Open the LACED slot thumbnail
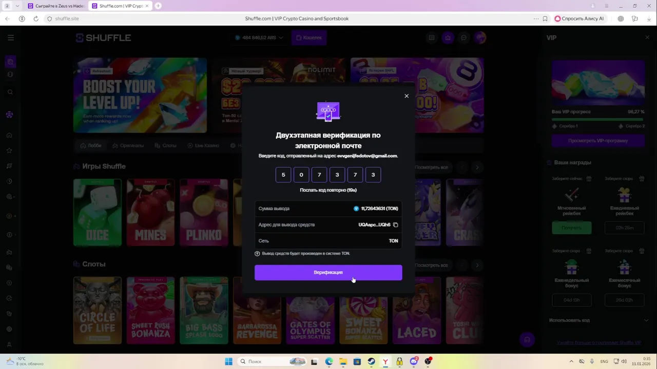The height and width of the screenshot is (369, 657). [417, 311]
